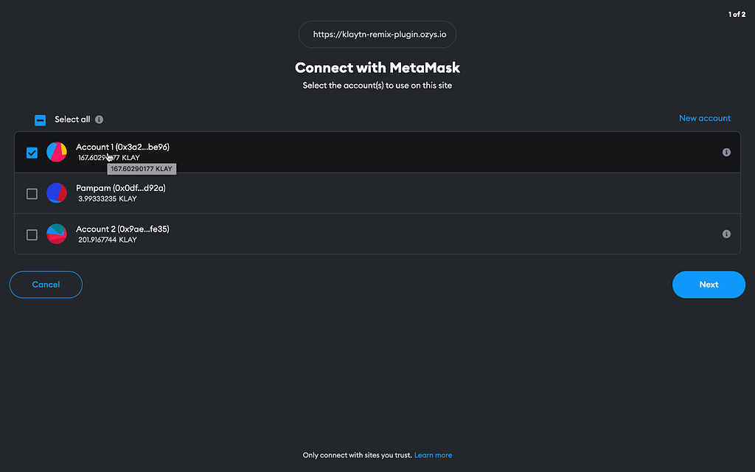This screenshot has width=755, height=472.
Task: Check the Account 2 checkbox
Action: 32,235
